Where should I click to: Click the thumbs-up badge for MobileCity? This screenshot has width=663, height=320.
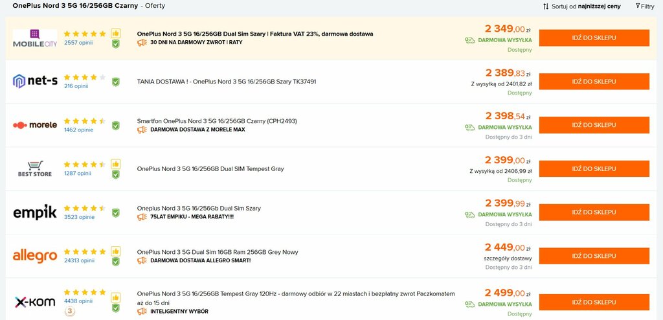(115, 34)
